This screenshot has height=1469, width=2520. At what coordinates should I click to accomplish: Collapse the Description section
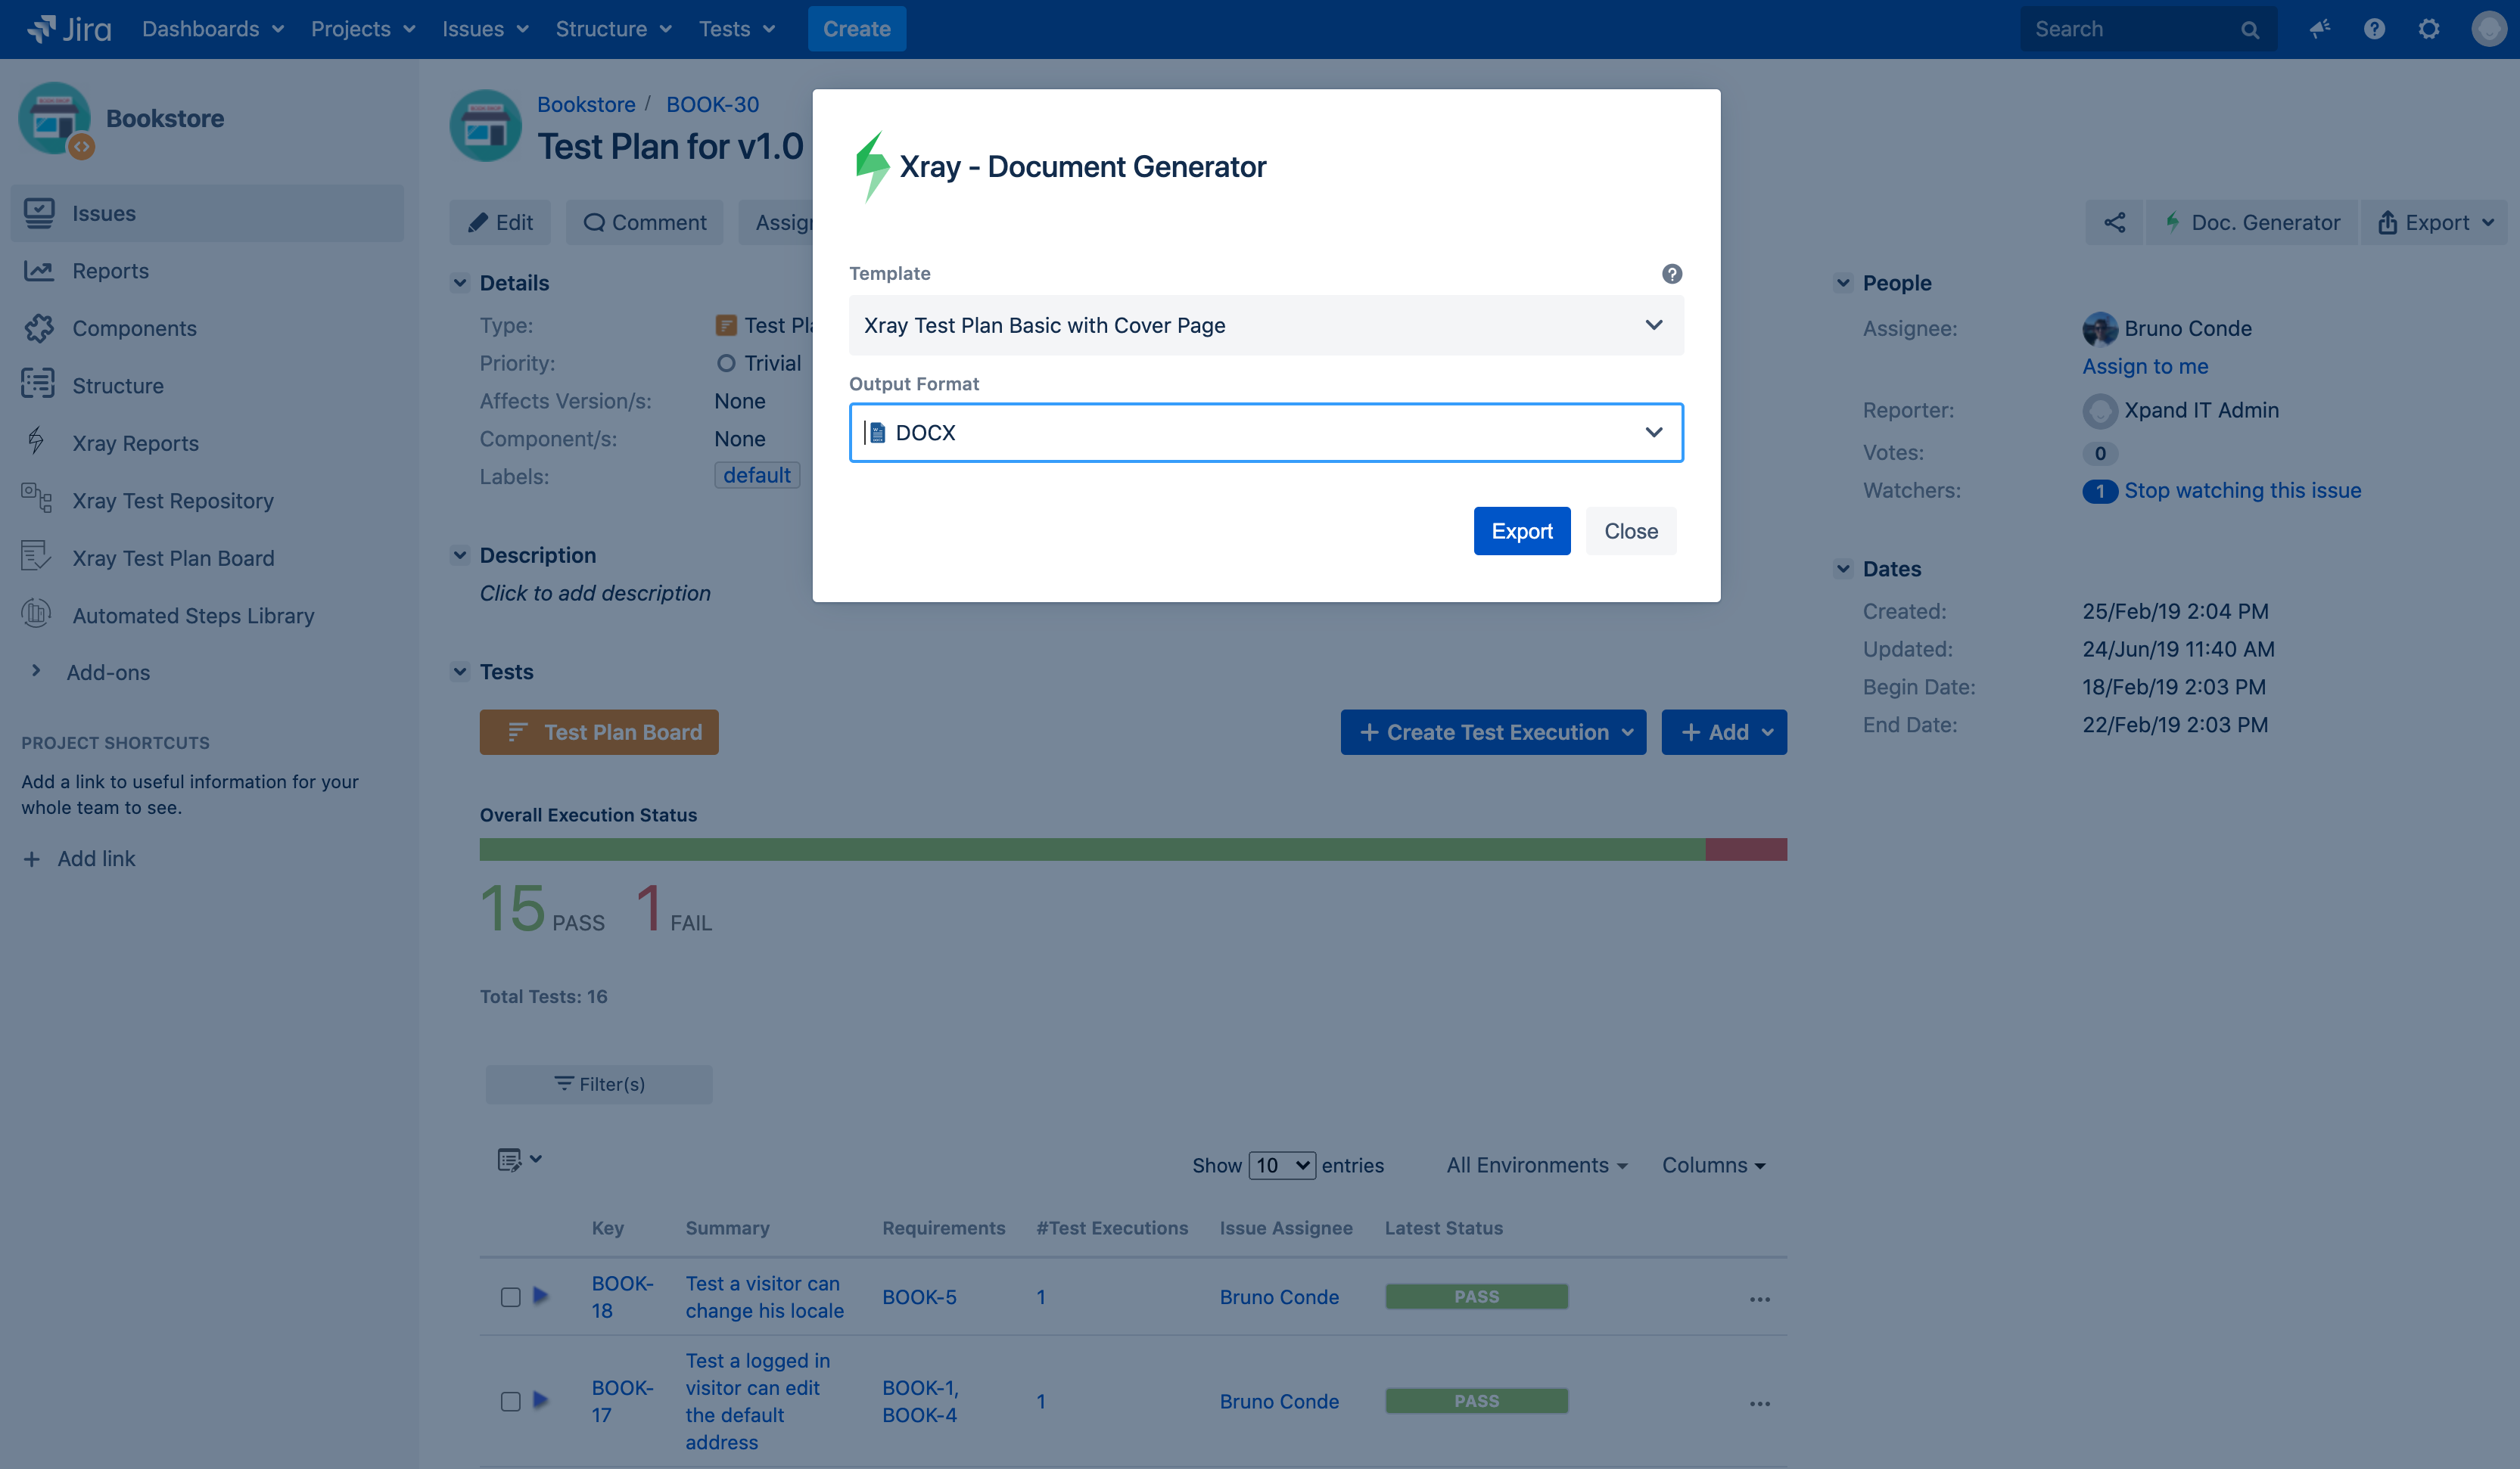[460, 556]
